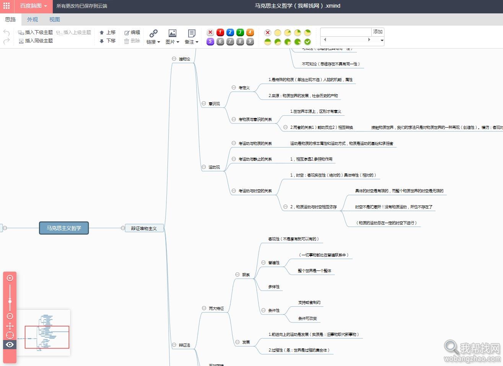Collapse the 辩证唯物主义 node

(x=123, y=228)
